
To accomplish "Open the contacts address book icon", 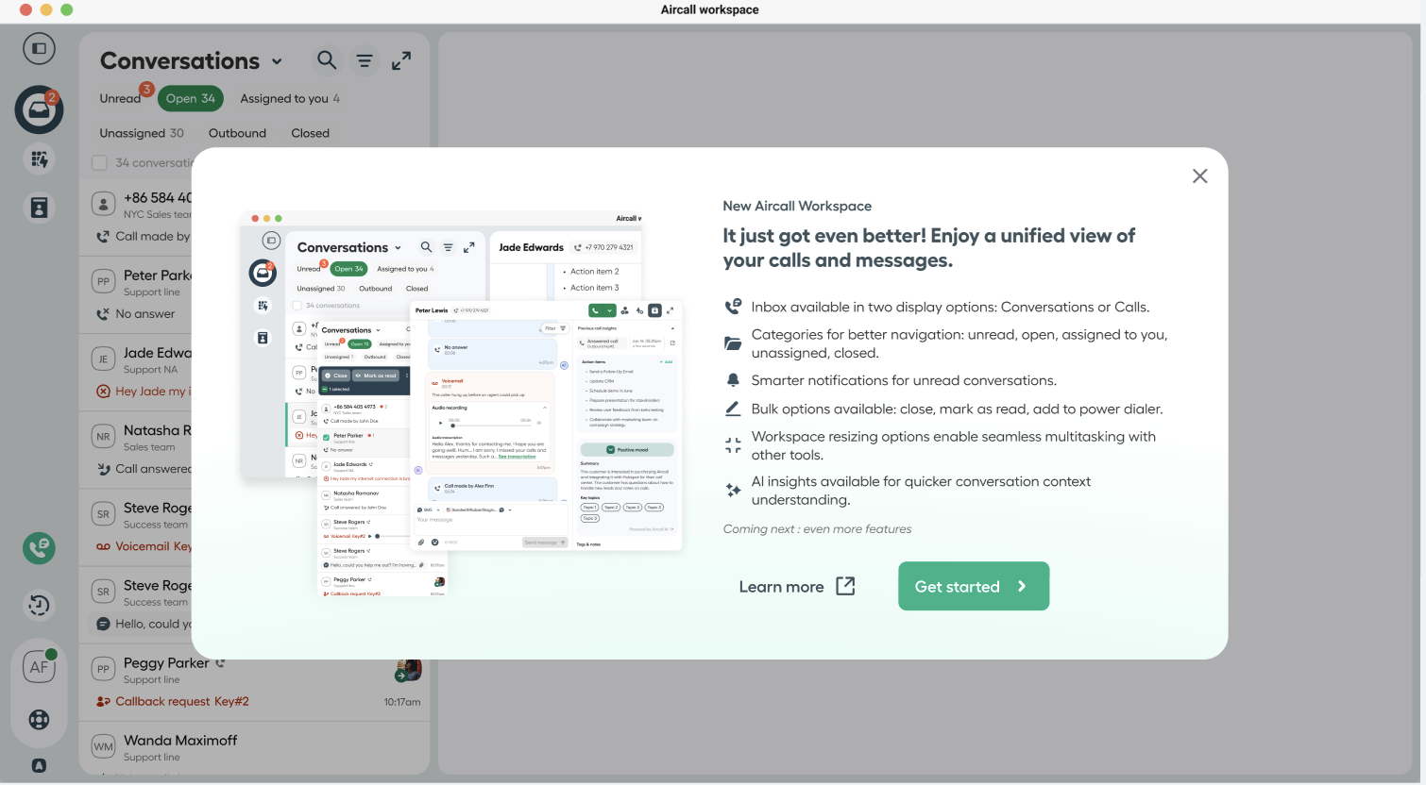I will [x=39, y=208].
